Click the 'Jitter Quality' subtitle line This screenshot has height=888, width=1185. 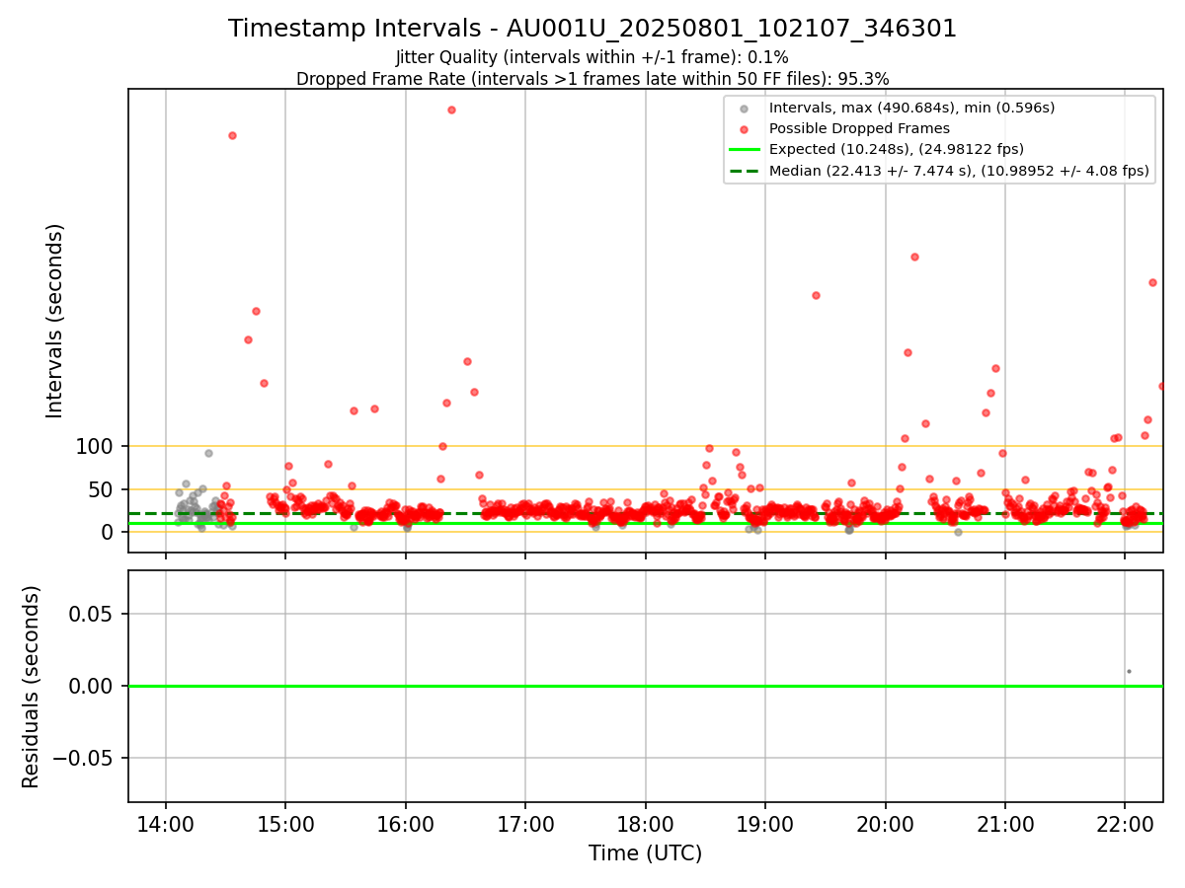(592, 57)
